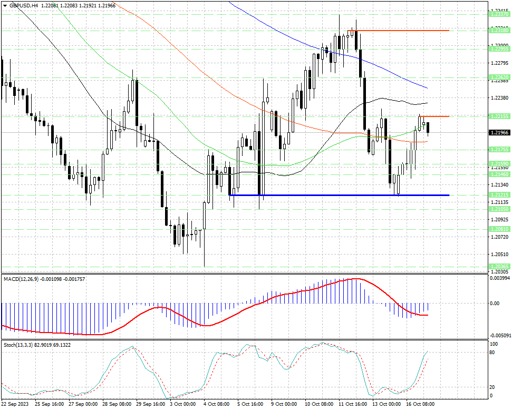Open the chart menu triangle beside GBPUSD,H4
512x410 pixels.
(x=5, y=6)
